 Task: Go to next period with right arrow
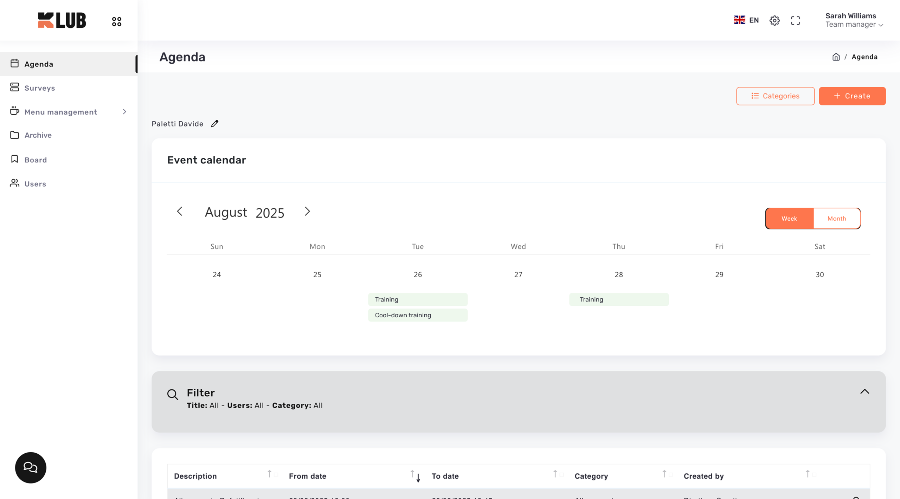point(307,212)
